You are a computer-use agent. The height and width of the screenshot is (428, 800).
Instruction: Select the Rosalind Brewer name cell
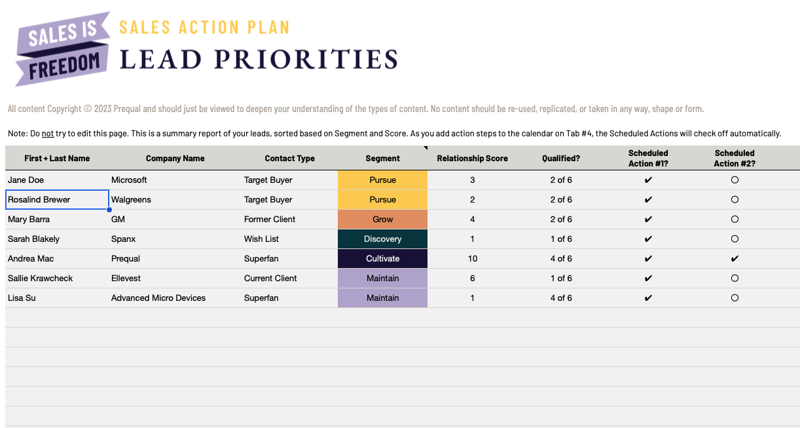pyautogui.click(x=57, y=199)
